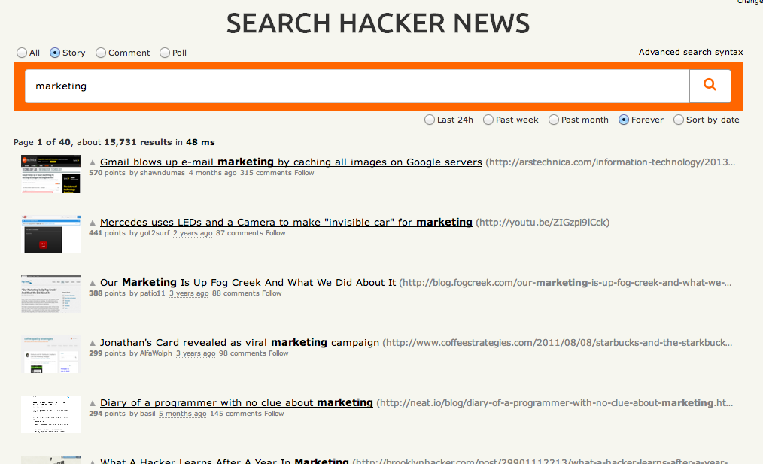Screen dimensions: 763x464
Task: Filter results to Past month
Action: tap(554, 120)
